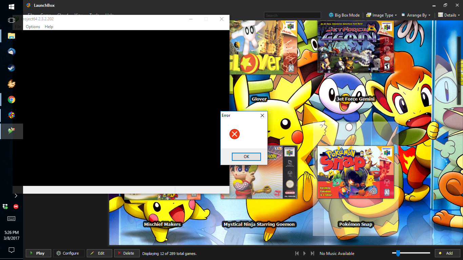This screenshot has width=463, height=260.
Task: Open File Explorer from the taskbar
Action: (12, 36)
